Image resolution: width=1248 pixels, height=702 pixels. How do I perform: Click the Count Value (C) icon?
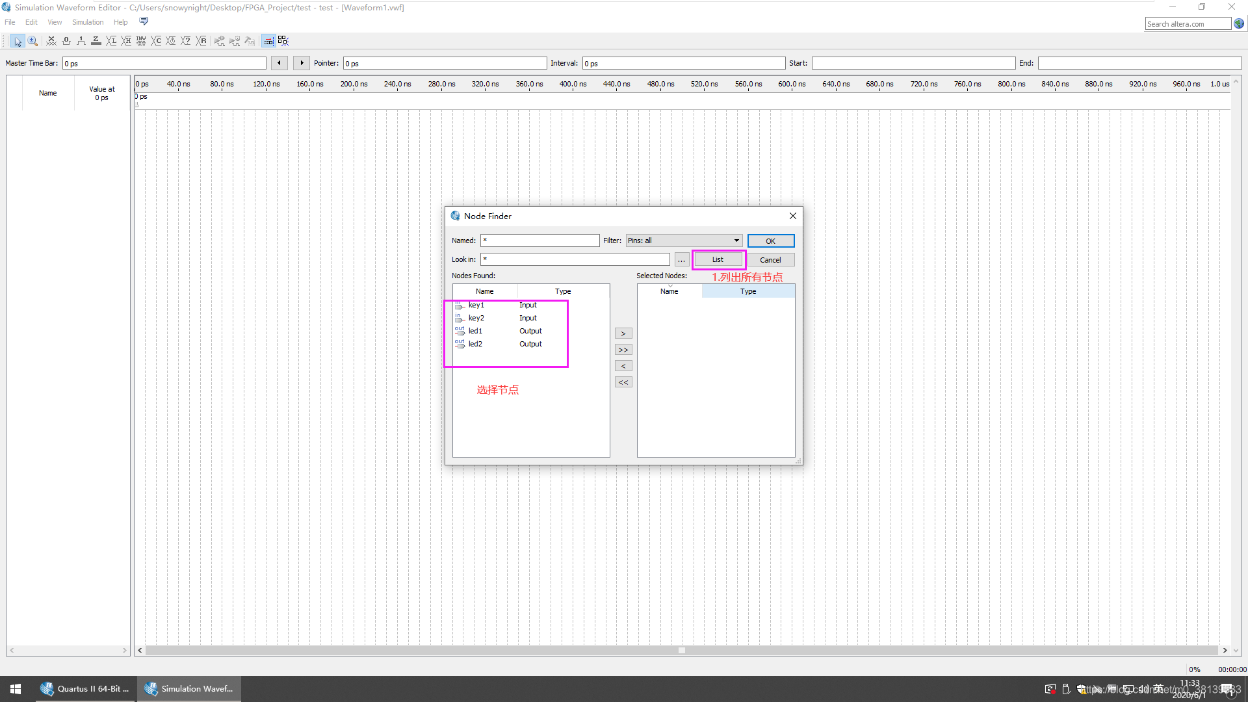click(x=156, y=41)
